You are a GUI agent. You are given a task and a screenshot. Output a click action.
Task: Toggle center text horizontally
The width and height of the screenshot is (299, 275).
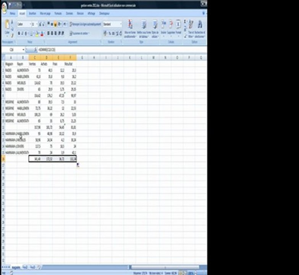(x=52, y=33)
